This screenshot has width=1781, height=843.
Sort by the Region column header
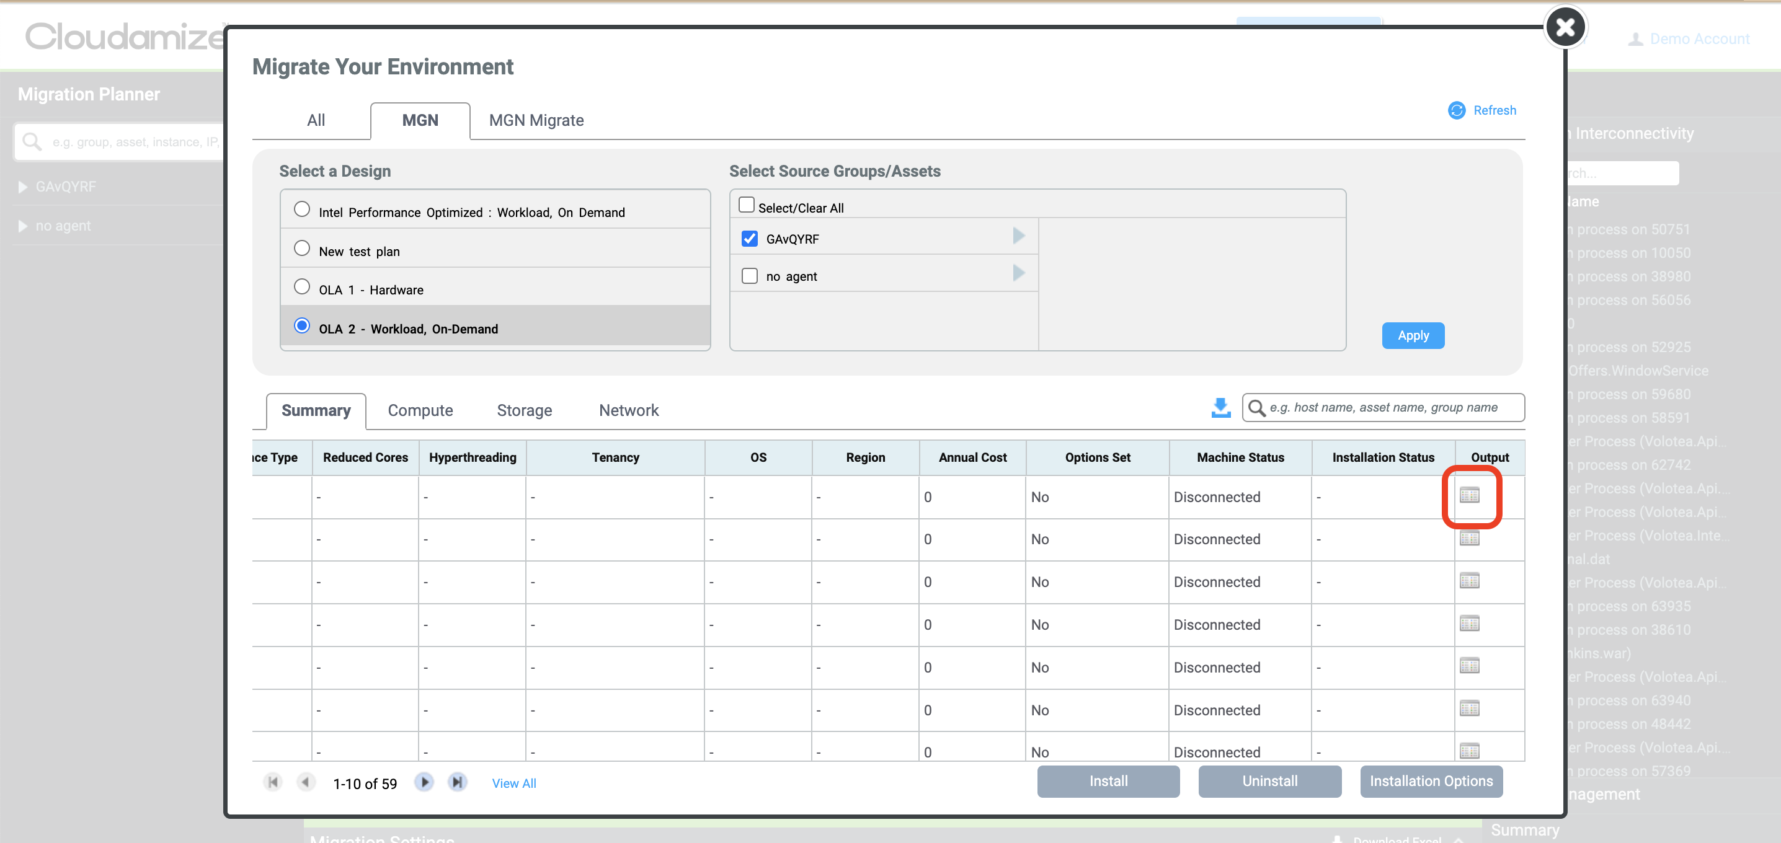[x=865, y=457]
